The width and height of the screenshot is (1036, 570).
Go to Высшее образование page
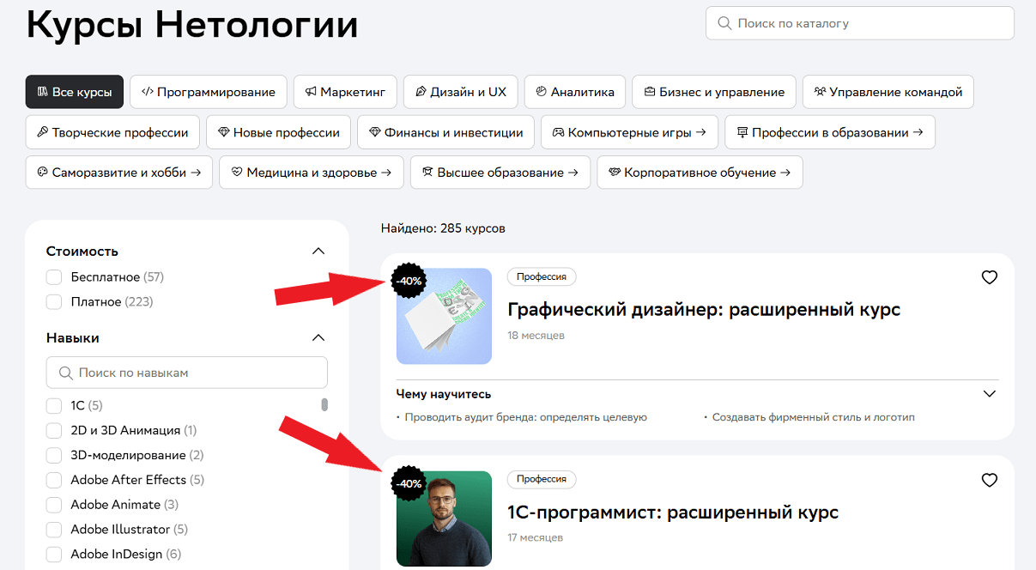coord(500,173)
